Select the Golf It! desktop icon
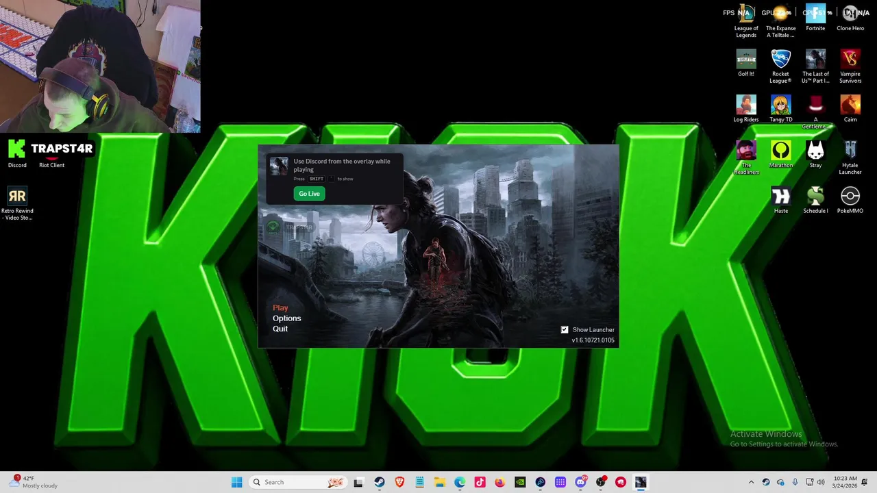Viewport: 877px width, 493px height. [746, 64]
